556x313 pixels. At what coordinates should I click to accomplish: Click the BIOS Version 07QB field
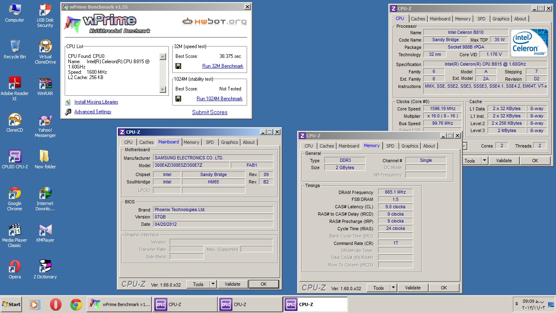click(213, 217)
